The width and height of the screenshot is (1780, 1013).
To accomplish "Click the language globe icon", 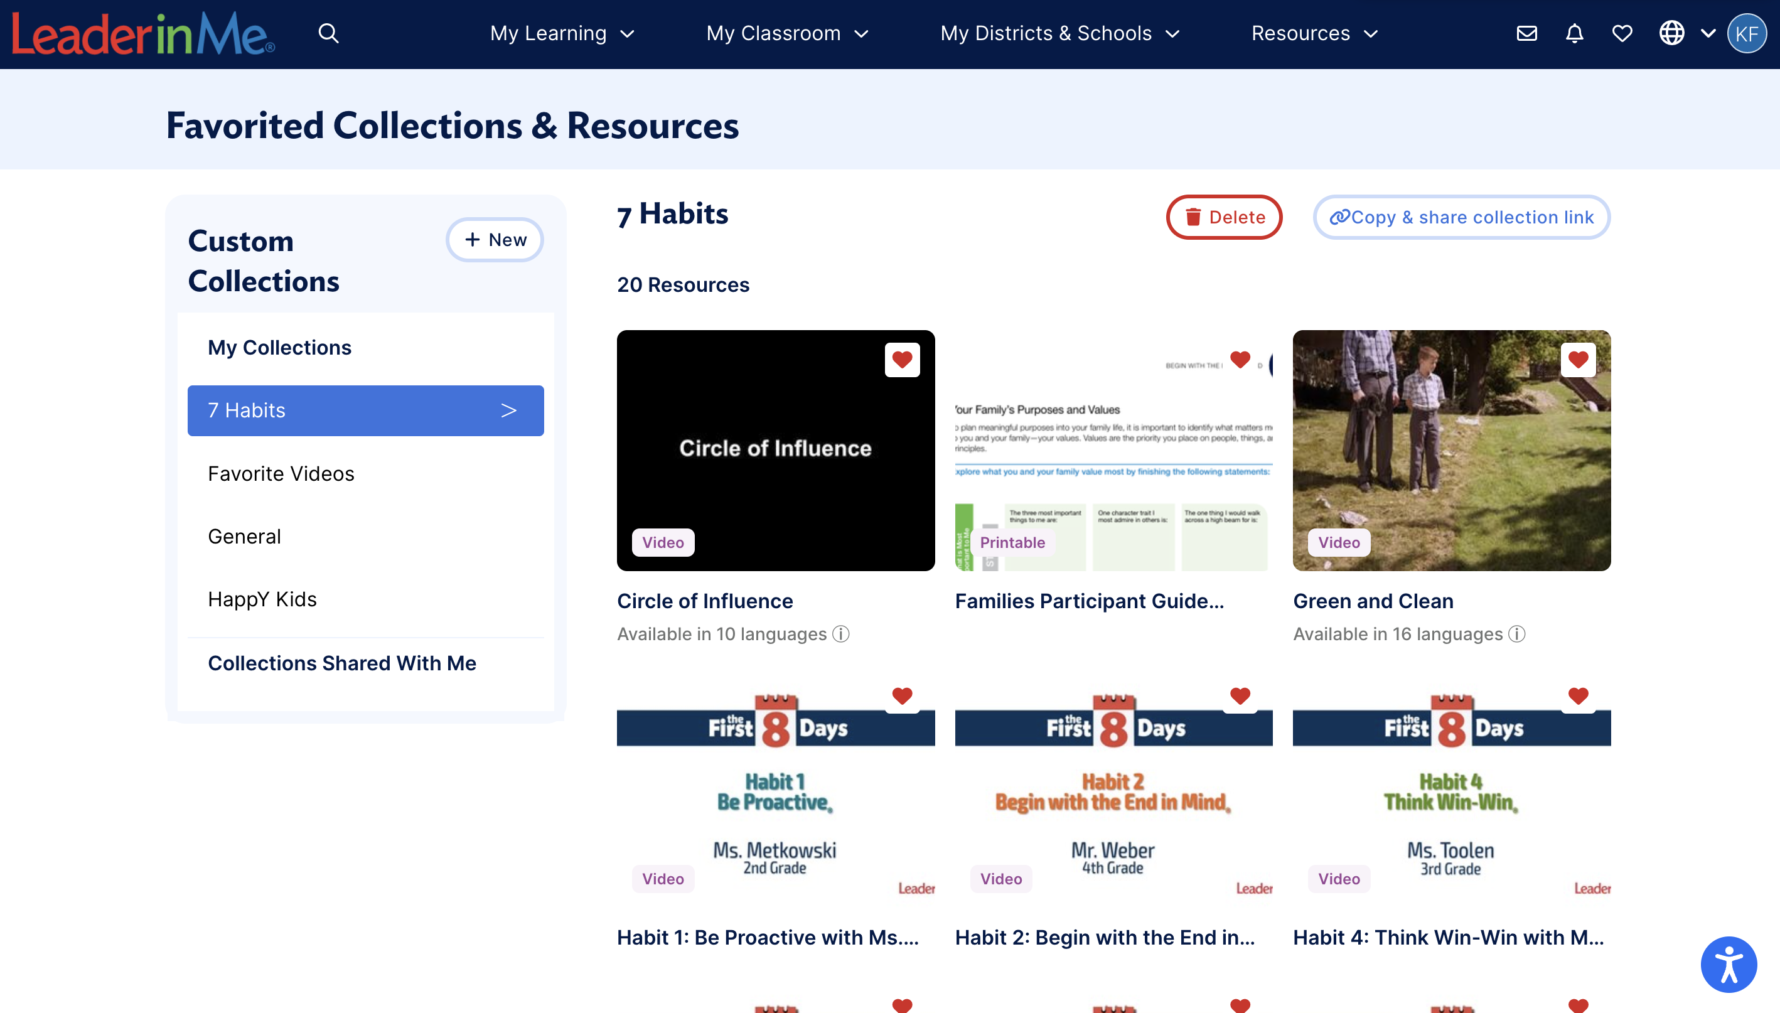I will click(x=1671, y=33).
